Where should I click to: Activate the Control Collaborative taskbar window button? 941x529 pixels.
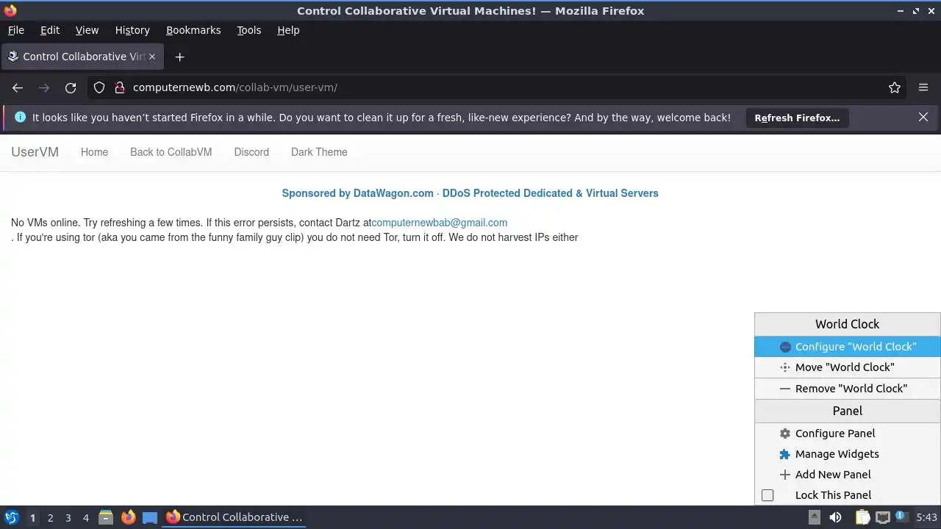point(235,517)
